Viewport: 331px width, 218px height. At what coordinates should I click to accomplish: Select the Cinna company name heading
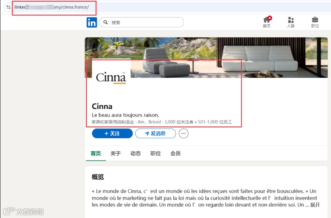(x=102, y=106)
